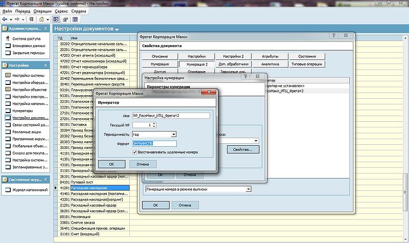Collapse the Администрирование sidebar panel
Viewport: 409px width, 243px height.
pos(46,29)
